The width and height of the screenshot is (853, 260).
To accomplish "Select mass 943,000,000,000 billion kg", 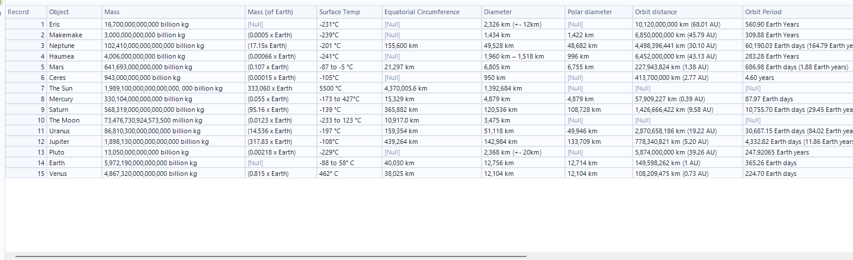I will coord(173,78).
